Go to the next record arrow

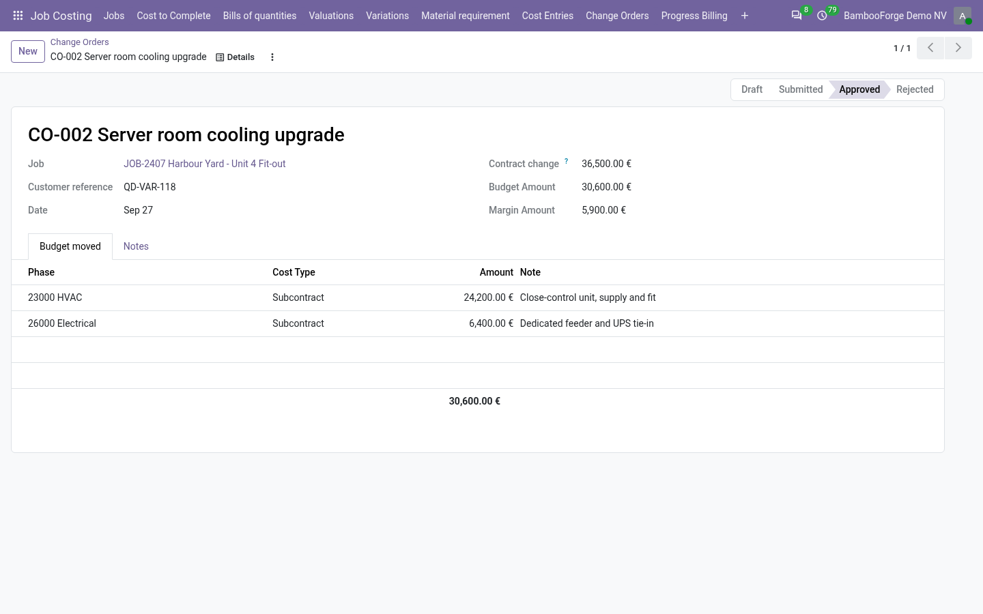pos(958,48)
